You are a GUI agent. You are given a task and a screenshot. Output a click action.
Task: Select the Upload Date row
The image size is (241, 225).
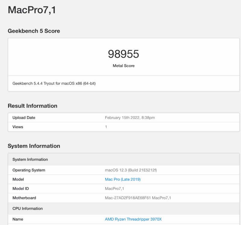point(23,118)
